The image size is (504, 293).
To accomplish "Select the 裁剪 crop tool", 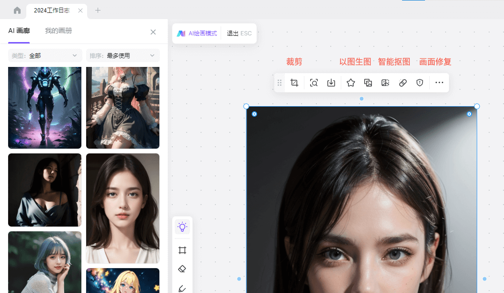I will click(294, 82).
